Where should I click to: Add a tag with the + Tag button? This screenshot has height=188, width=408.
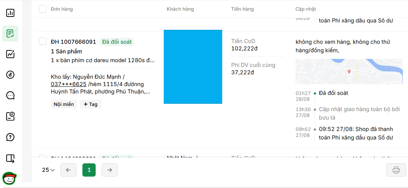point(91,104)
